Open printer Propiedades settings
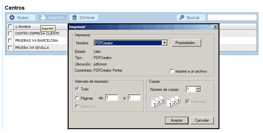 pyautogui.click(x=187, y=43)
